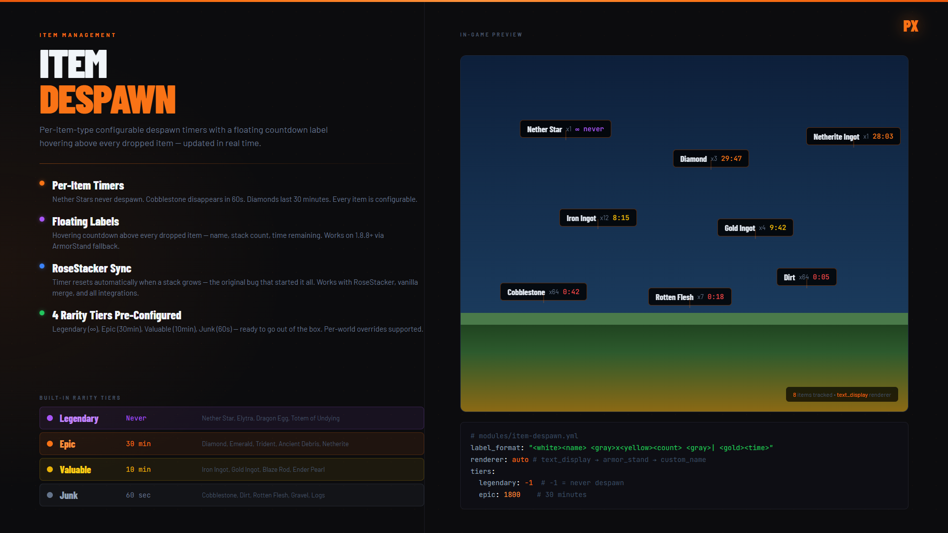Click 'Cobblestone, Dirt, Rotten Flesh' item list
Image resolution: width=948 pixels, height=533 pixels.
[x=263, y=495]
